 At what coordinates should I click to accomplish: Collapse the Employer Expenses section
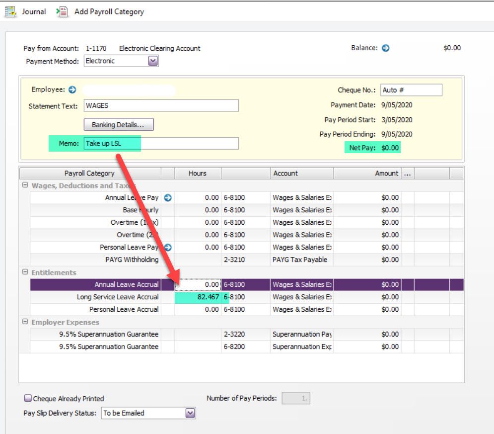pyautogui.click(x=25, y=322)
